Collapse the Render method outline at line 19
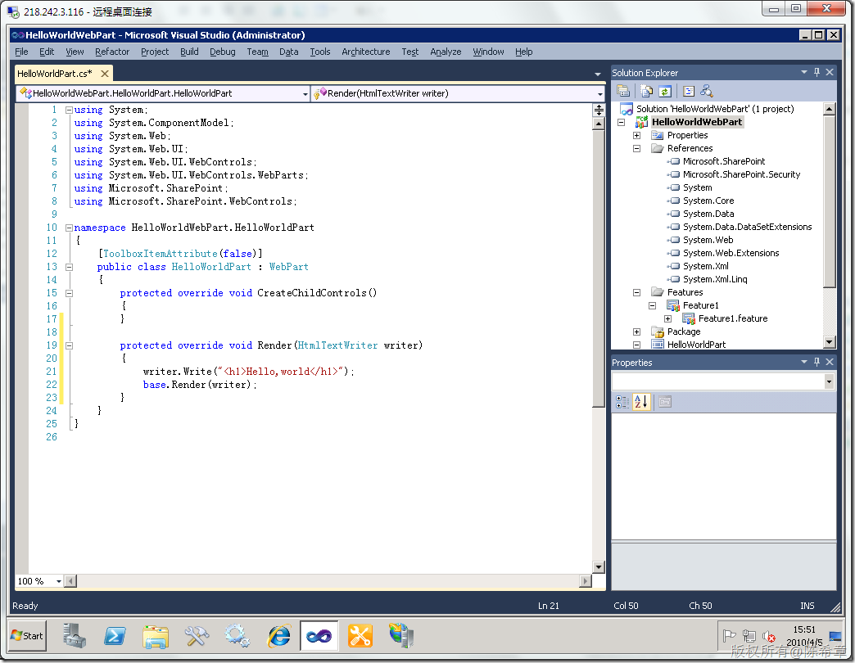The width and height of the screenshot is (855, 663). point(70,345)
